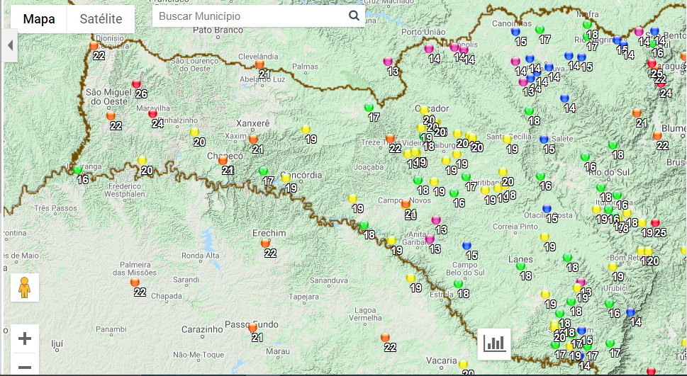Click orange 22 marker at Palmeira das Missões
The height and width of the screenshot is (376, 687).
point(135,283)
